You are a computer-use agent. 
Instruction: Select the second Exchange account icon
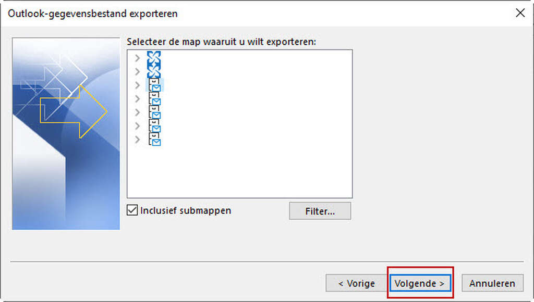pos(154,71)
